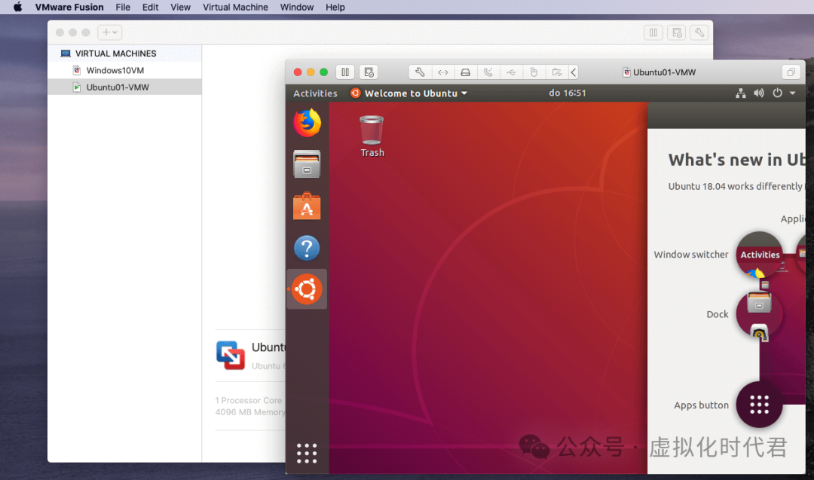This screenshot has width=814, height=480.
Task: Open the Trash on Ubuntu desktop
Action: click(x=372, y=136)
